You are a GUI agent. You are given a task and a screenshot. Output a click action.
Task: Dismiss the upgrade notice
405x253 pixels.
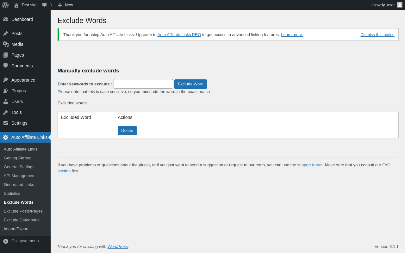(377, 35)
